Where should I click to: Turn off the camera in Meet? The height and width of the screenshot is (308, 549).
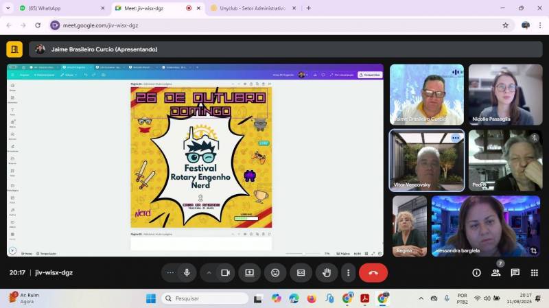[224, 272]
